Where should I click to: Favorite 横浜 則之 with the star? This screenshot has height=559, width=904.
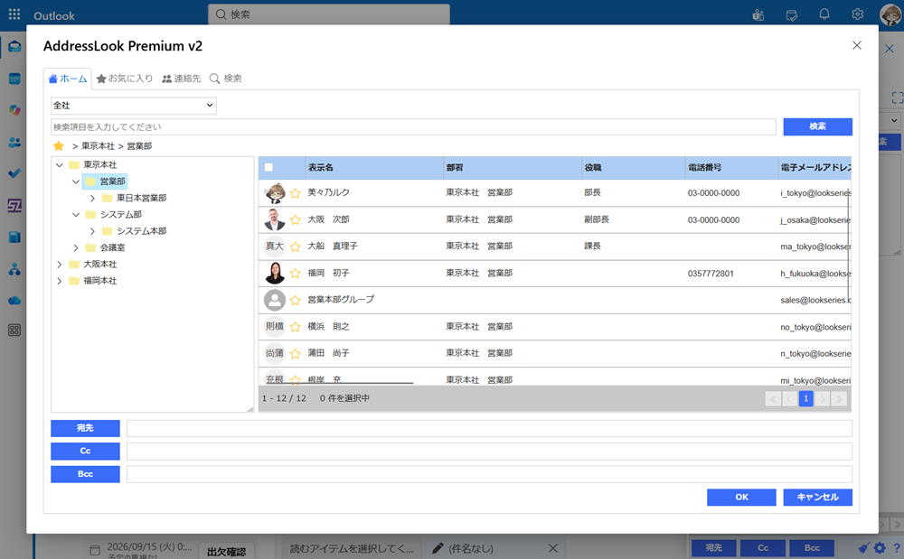click(296, 326)
